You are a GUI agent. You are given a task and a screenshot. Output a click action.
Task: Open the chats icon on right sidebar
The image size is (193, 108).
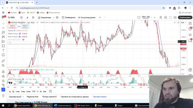[190, 40]
